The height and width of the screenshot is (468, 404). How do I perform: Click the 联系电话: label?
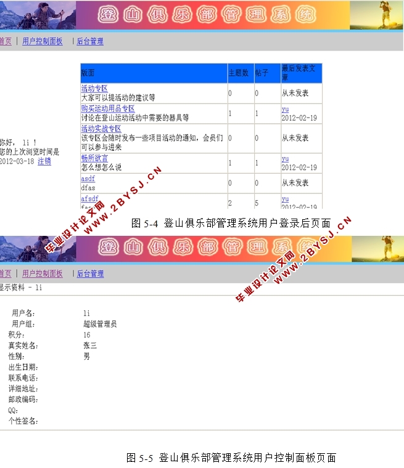[23, 378]
